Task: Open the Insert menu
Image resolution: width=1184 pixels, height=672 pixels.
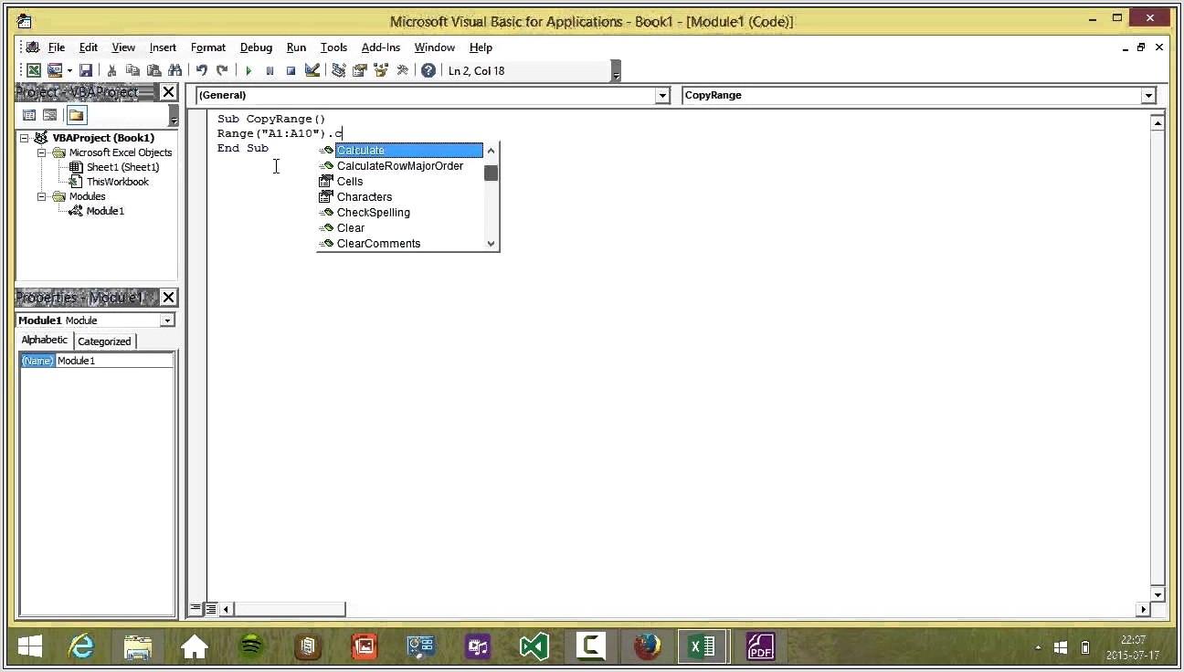Action: pyautogui.click(x=163, y=47)
